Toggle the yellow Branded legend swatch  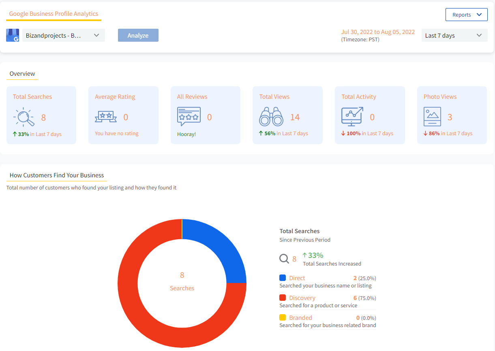pyautogui.click(x=283, y=317)
